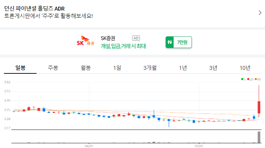The height and width of the screenshot is (148, 265).
Task: Click the AD badge icon
Action: tap(136, 38)
